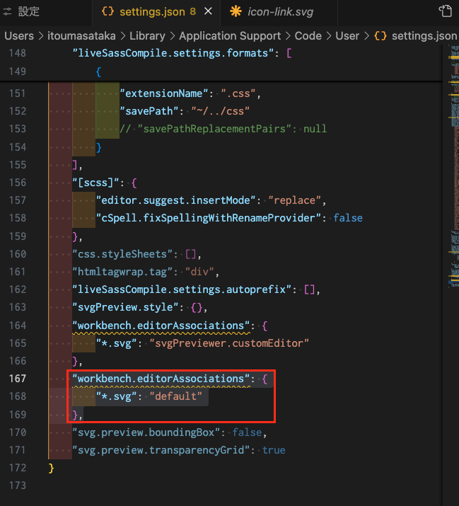Click the opening bracket on line 148
459x506 pixels.
[289, 53]
